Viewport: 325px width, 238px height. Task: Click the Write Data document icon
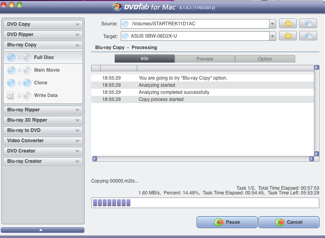coord(10,95)
